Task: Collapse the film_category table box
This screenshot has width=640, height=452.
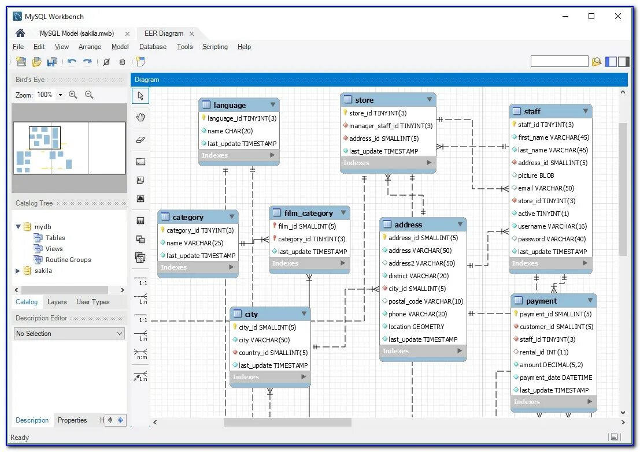Action: tap(343, 212)
